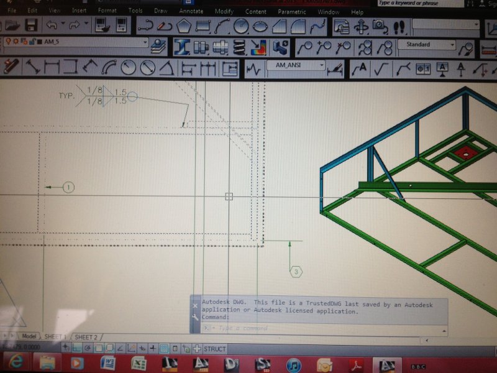Click the steel I-beam shape content icon
This screenshot has height=373, width=497.
[181, 47]
